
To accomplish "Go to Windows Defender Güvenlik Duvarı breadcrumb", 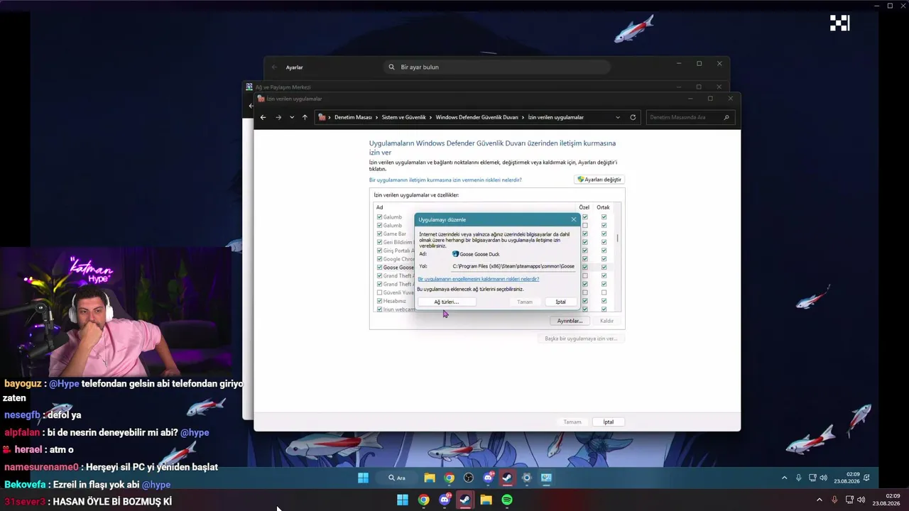I will [x=477, y=117].
